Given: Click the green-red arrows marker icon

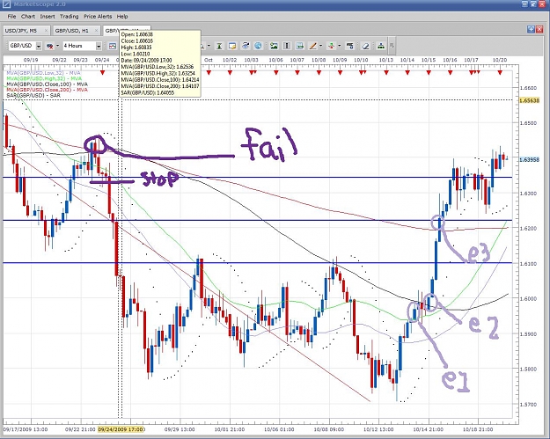Looking at the screenshot, I should pos(331,46).
